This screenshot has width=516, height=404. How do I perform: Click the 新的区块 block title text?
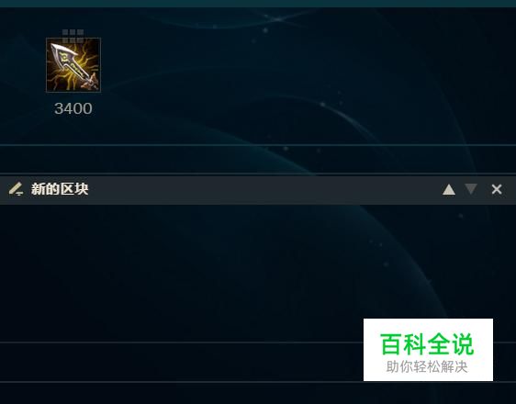click(x=60, y=189)
